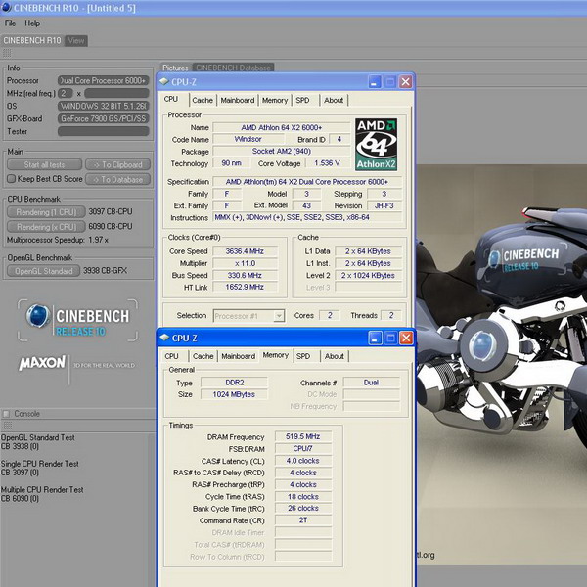
Task: Click the grip icon below Console header
Action: point(6,427)
